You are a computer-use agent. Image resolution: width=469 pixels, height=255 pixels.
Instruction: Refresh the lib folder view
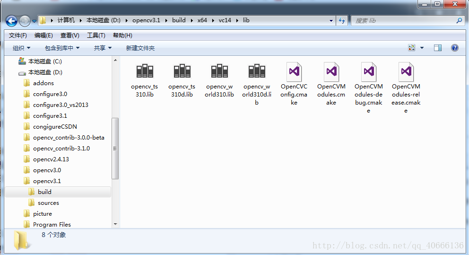pos(341,21)
